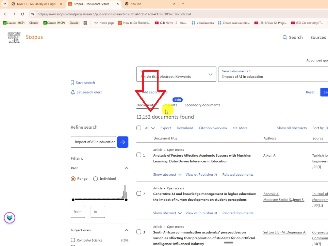Click Export in results toolbar
This screenshot has height=246, width=328.
[x=166, y=128]
